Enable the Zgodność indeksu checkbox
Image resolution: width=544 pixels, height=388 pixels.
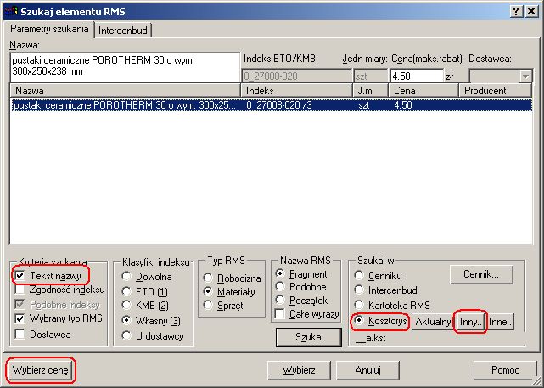(x=20, y=290)
